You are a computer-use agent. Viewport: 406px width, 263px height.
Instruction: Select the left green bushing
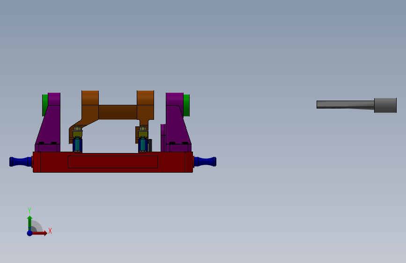click(x=45, y=105)
